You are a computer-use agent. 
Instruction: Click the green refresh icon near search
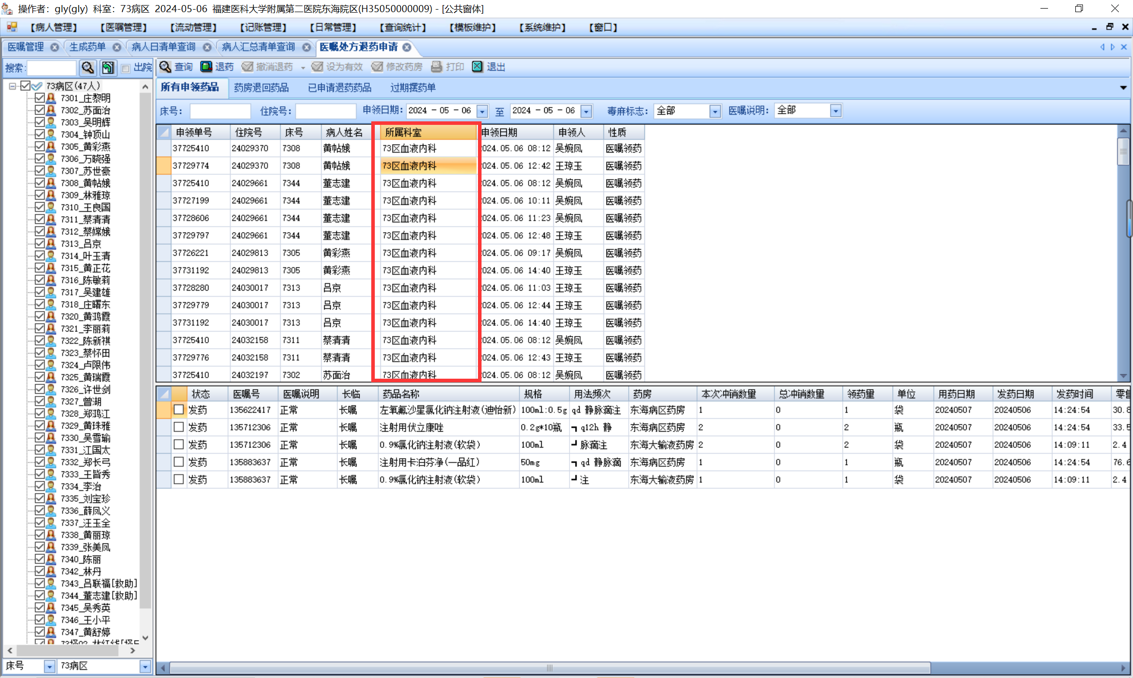pyautogui.click(x=108, y=68)
